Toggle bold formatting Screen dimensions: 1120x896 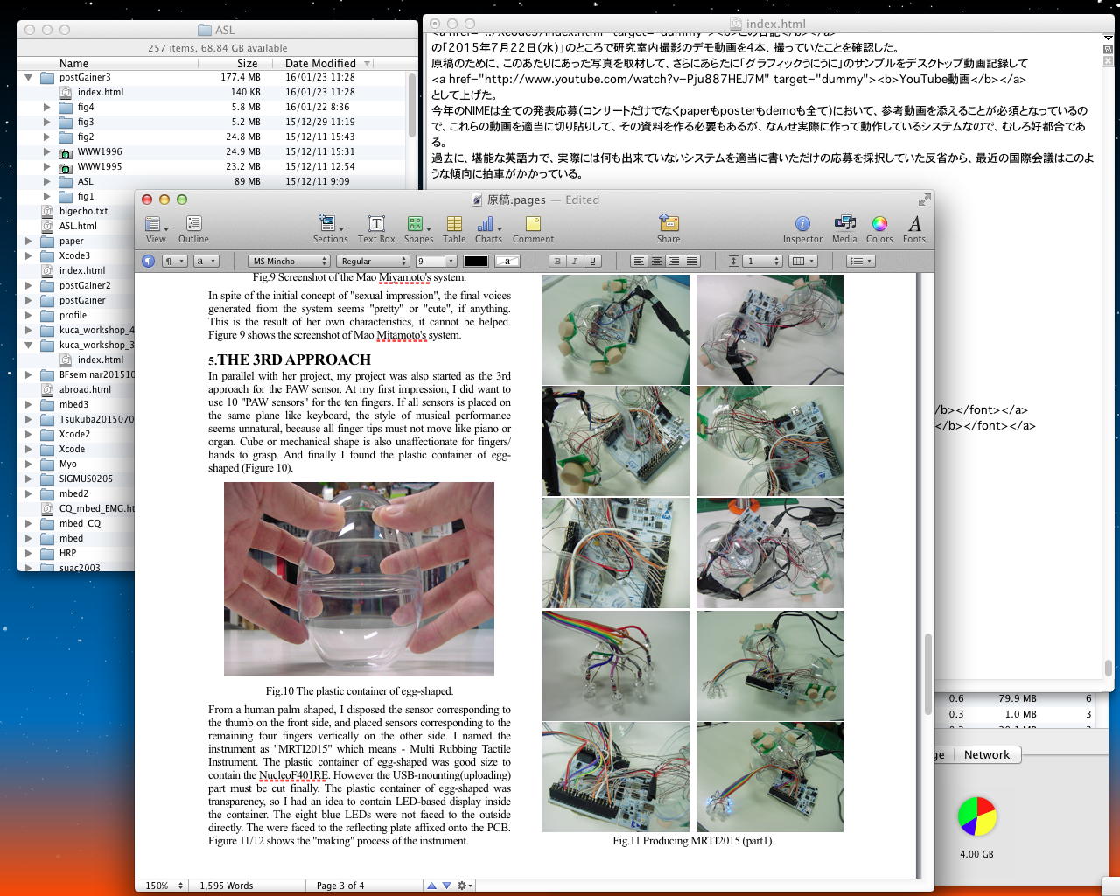(557, 261)
